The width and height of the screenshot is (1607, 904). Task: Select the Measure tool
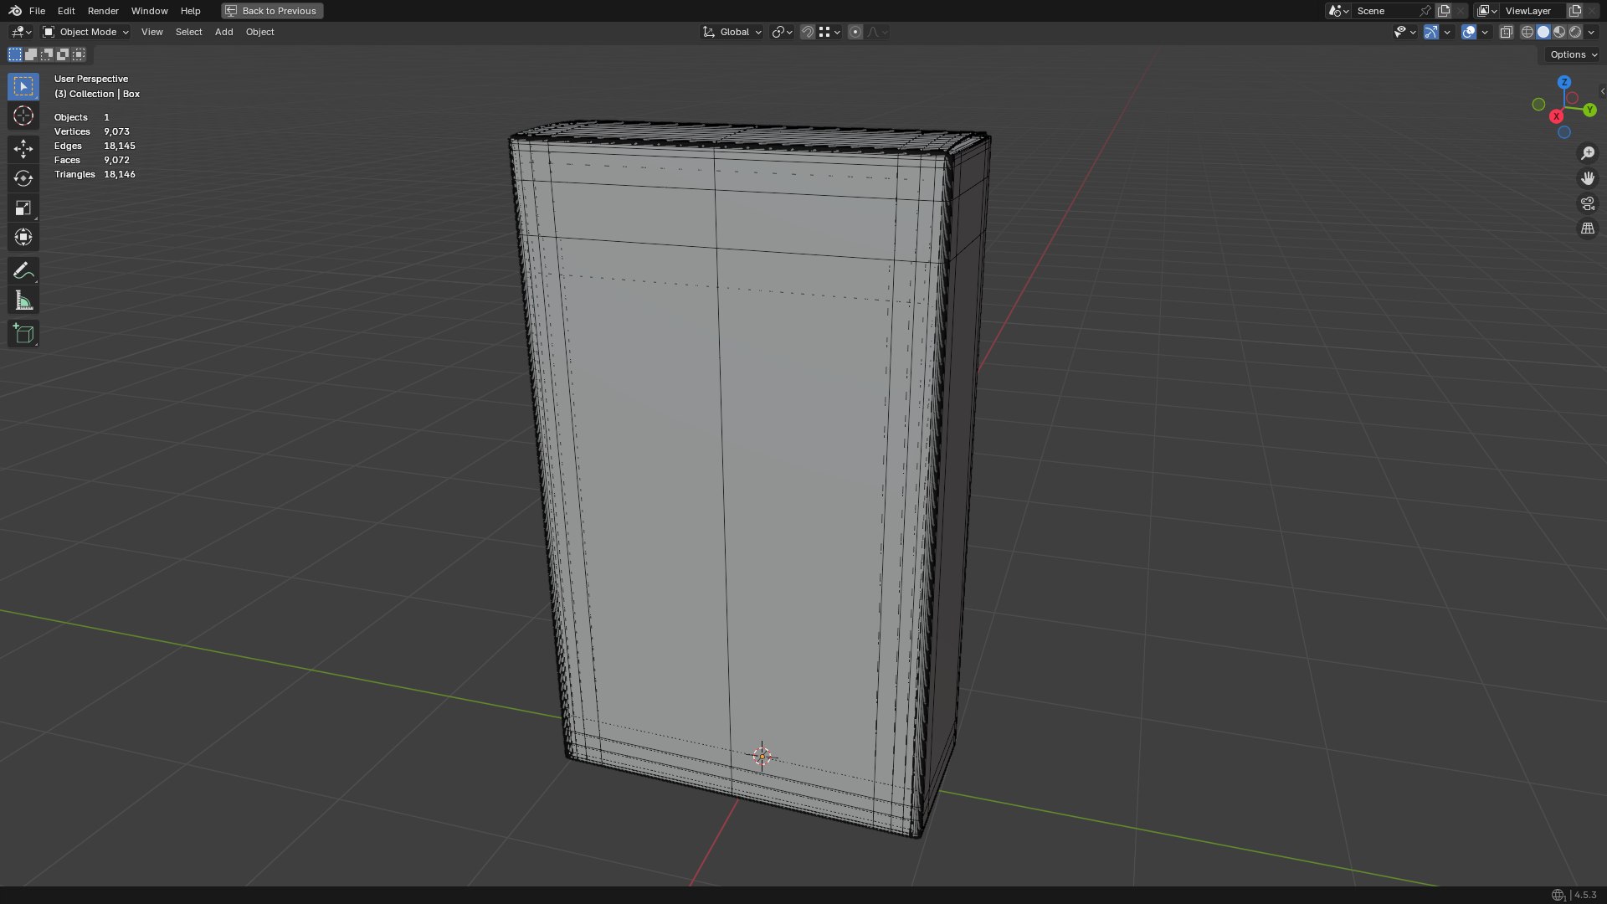coord(23,300)
